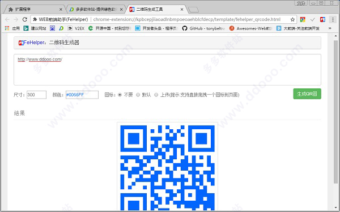Open the 开发者头条 bookmark

[156, 28]
